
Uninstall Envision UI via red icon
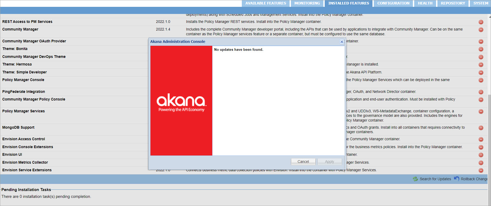[x=481, y=155]
